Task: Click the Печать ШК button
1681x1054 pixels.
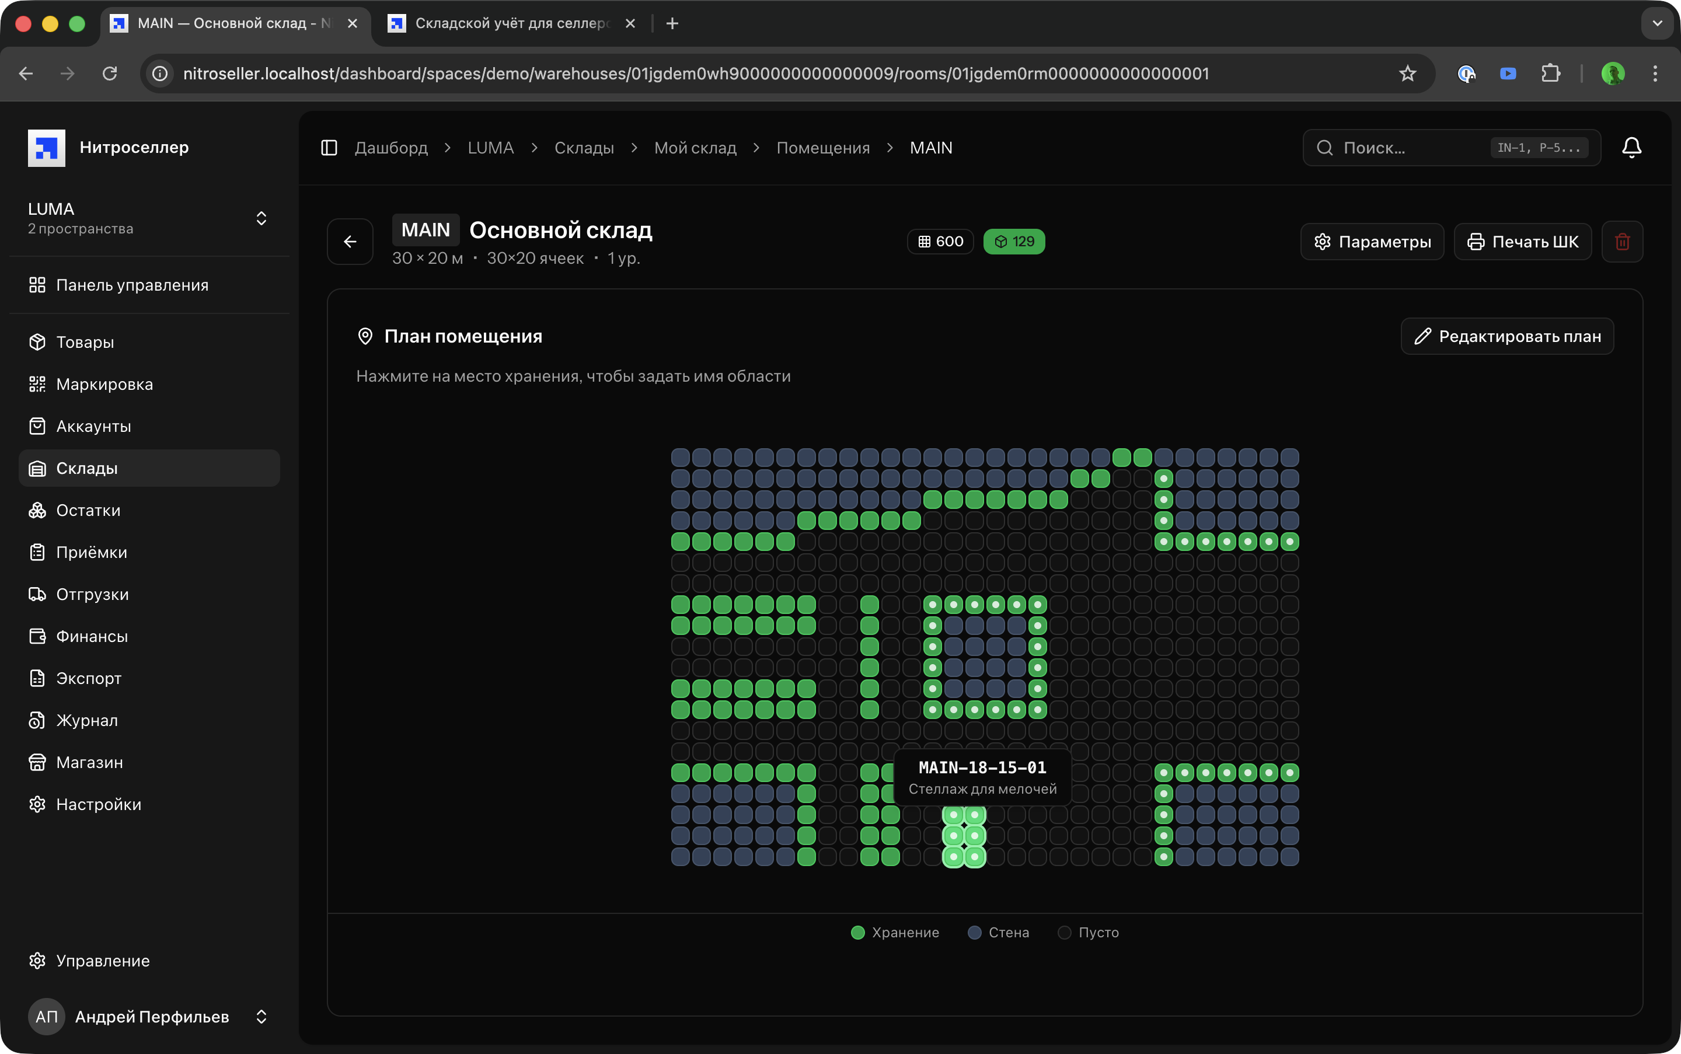Action: [1523, 242]
